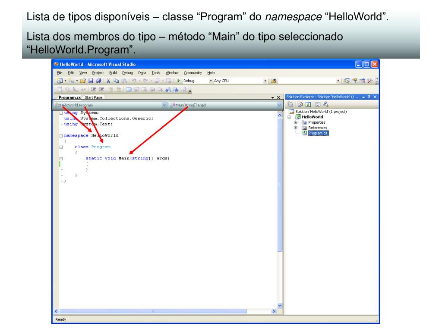Click the Redo arrow icon
The image size is (442, 331).
[x=145, y=81]
